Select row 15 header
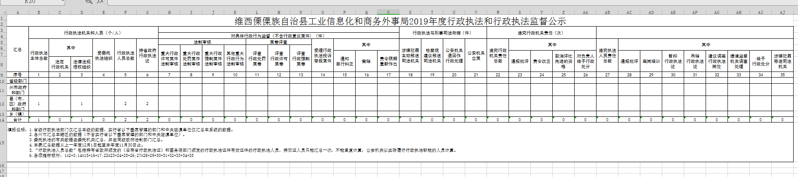This screenshot has width=798, height=177. point(3,143)
